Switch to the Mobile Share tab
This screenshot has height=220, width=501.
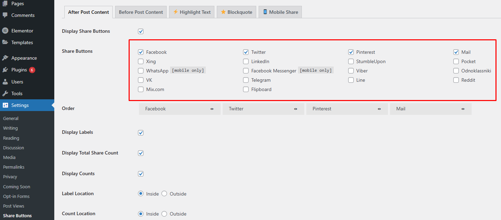point(280,12)
